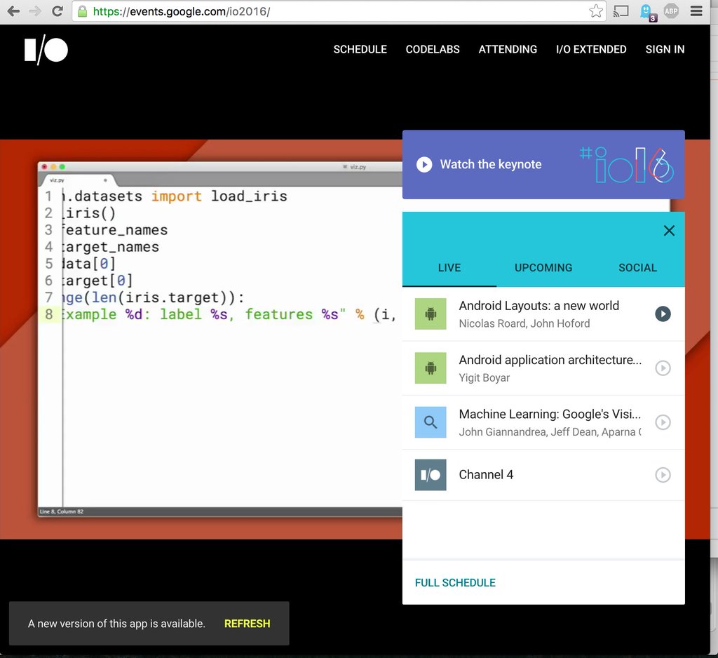Open Android application architecture session title
Image resolution: width=718 pixels, height=658 pixels.
pos(550,360)
